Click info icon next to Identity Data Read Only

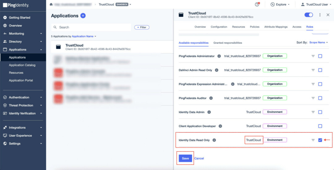click(x=214, y=140)
